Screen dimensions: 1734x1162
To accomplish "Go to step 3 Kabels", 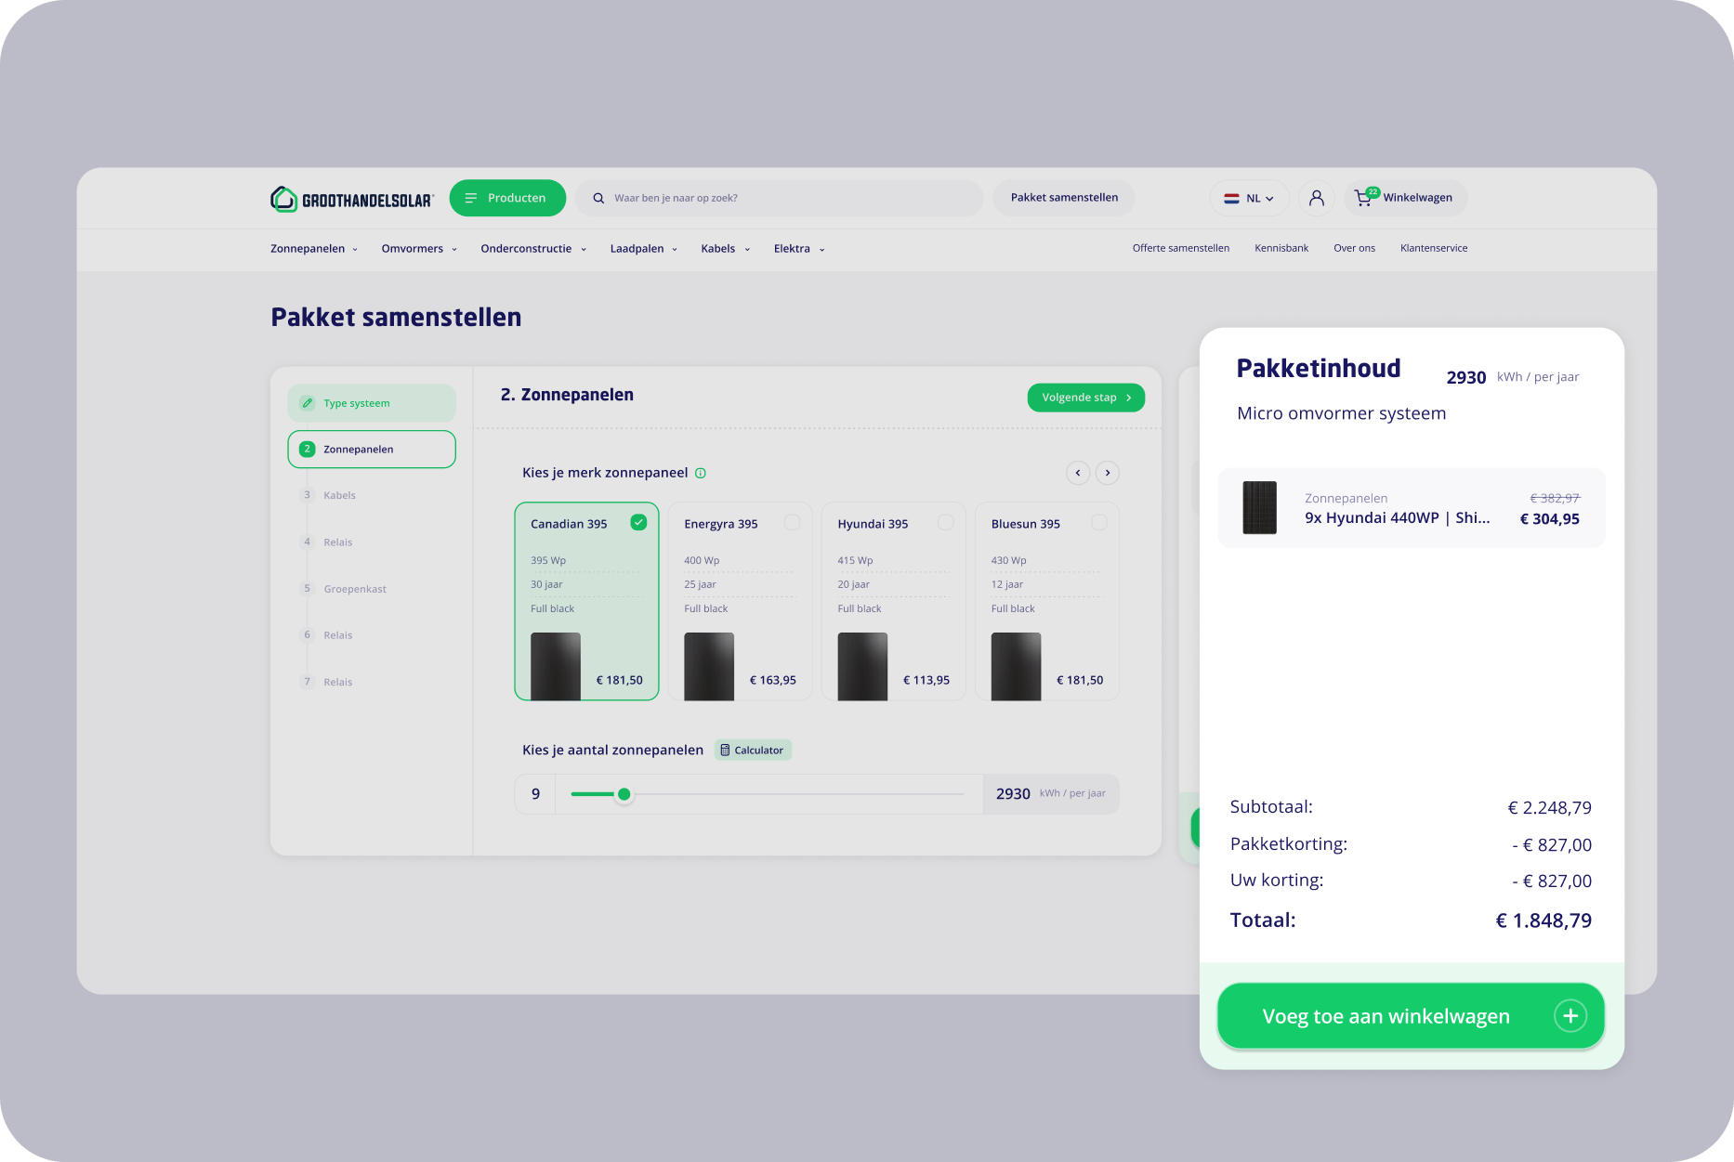I will [x=328, y=495].
